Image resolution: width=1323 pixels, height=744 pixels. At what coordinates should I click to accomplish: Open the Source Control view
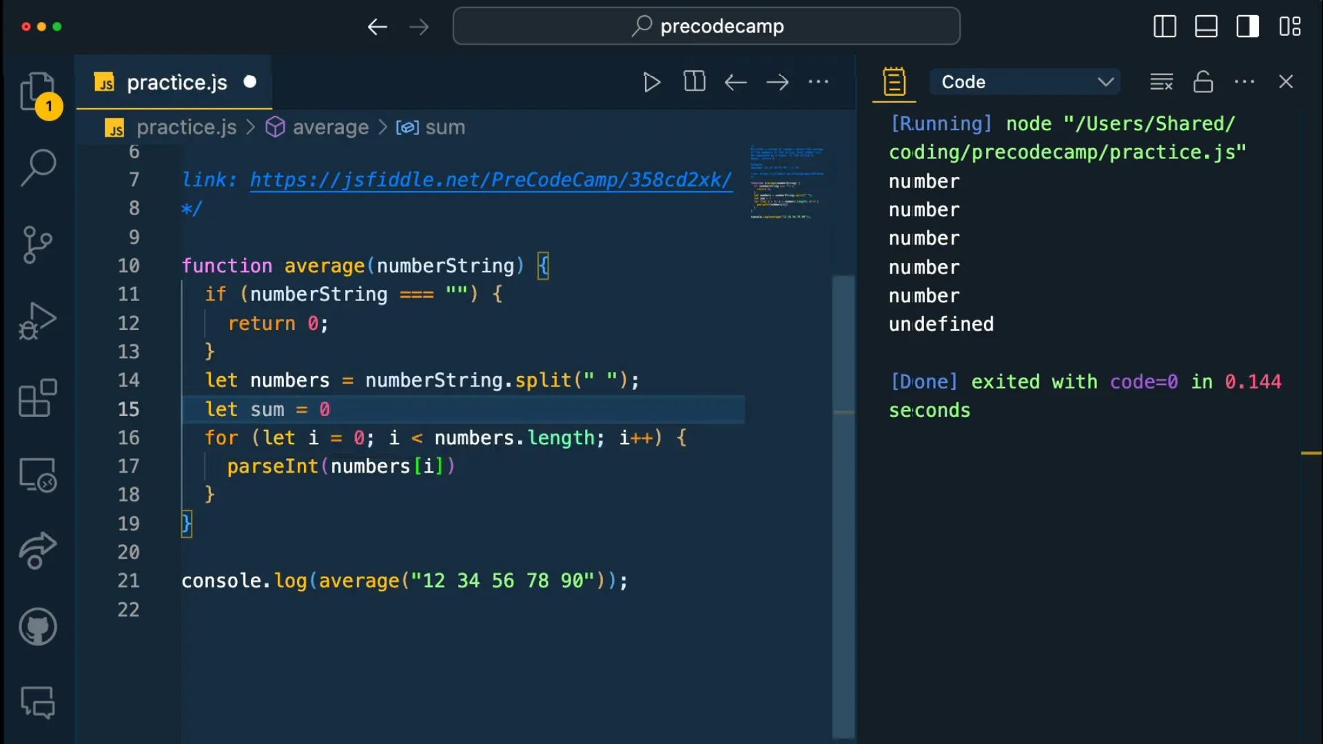point(37,245)
